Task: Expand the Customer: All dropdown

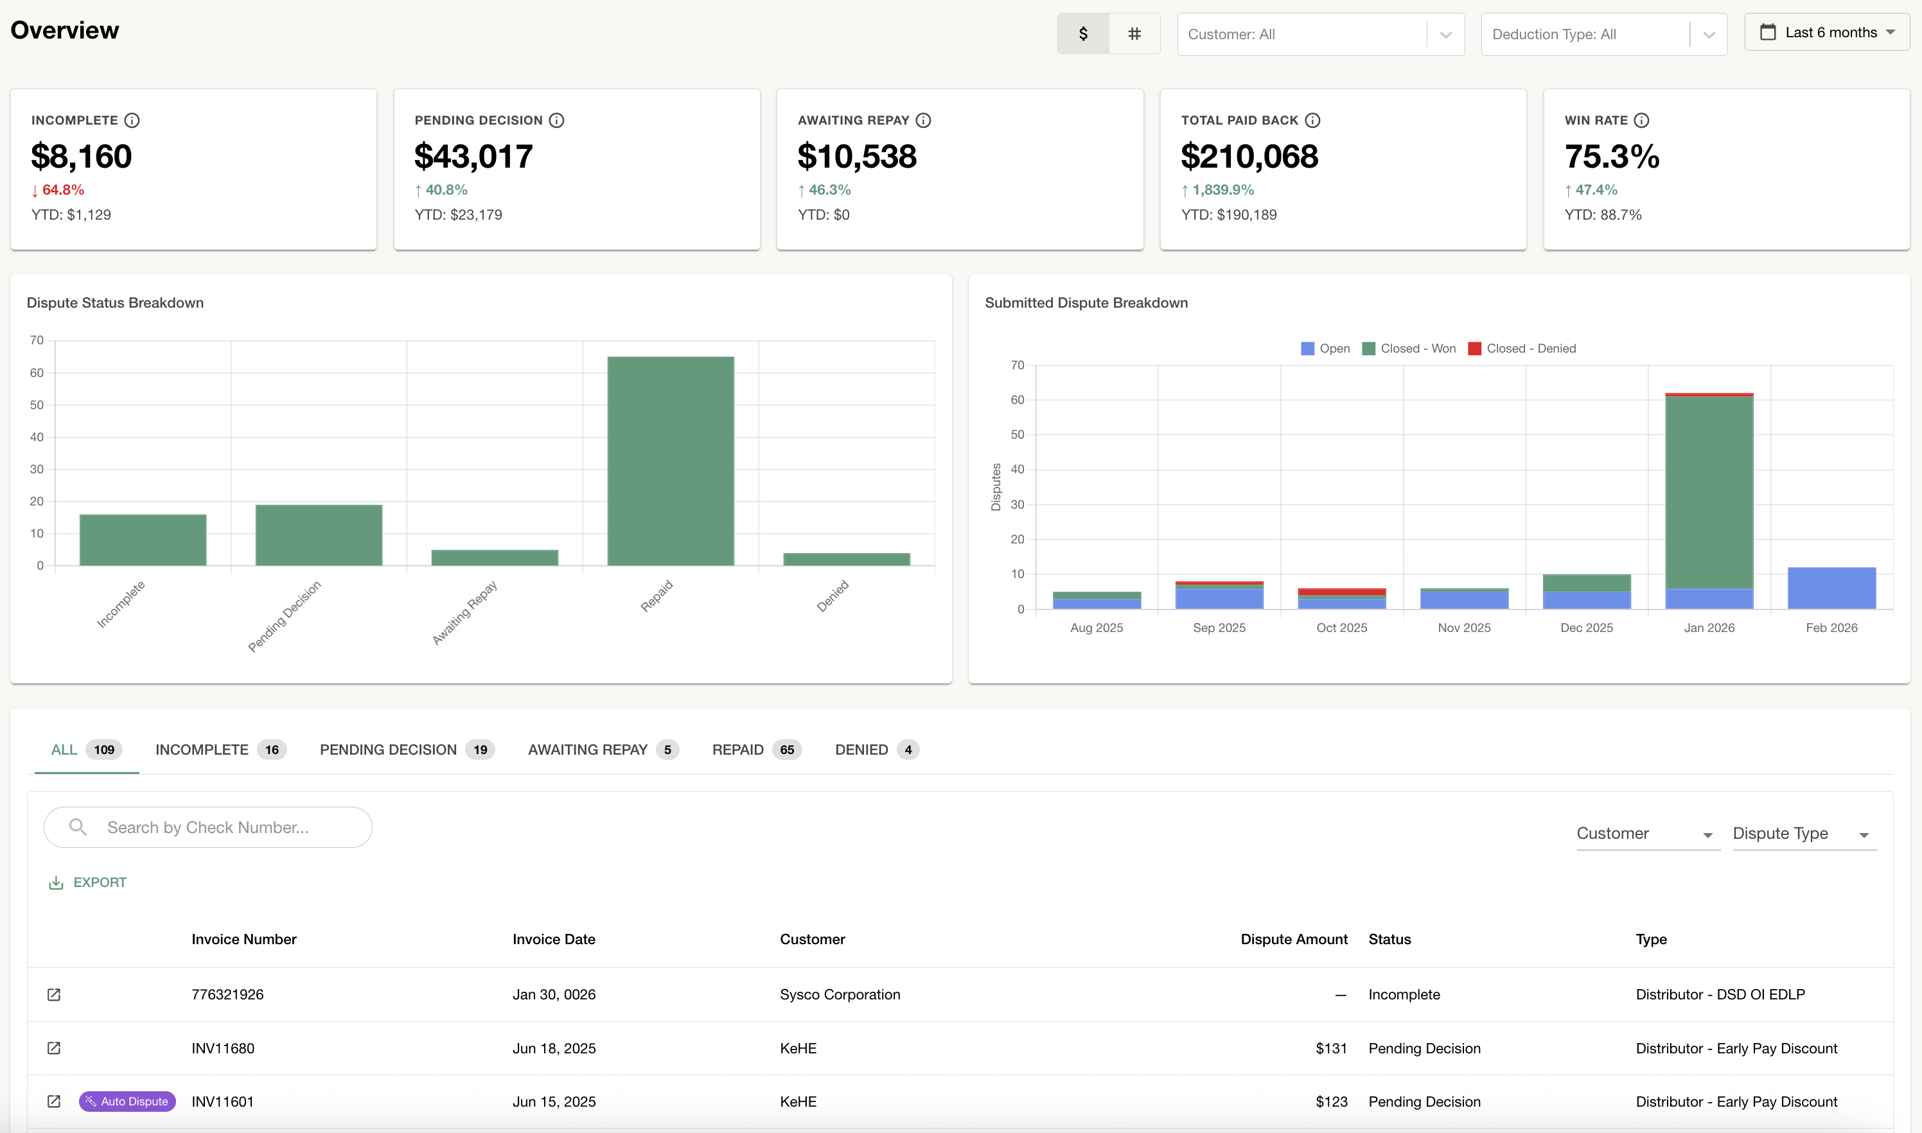Action: point(1320,34)
